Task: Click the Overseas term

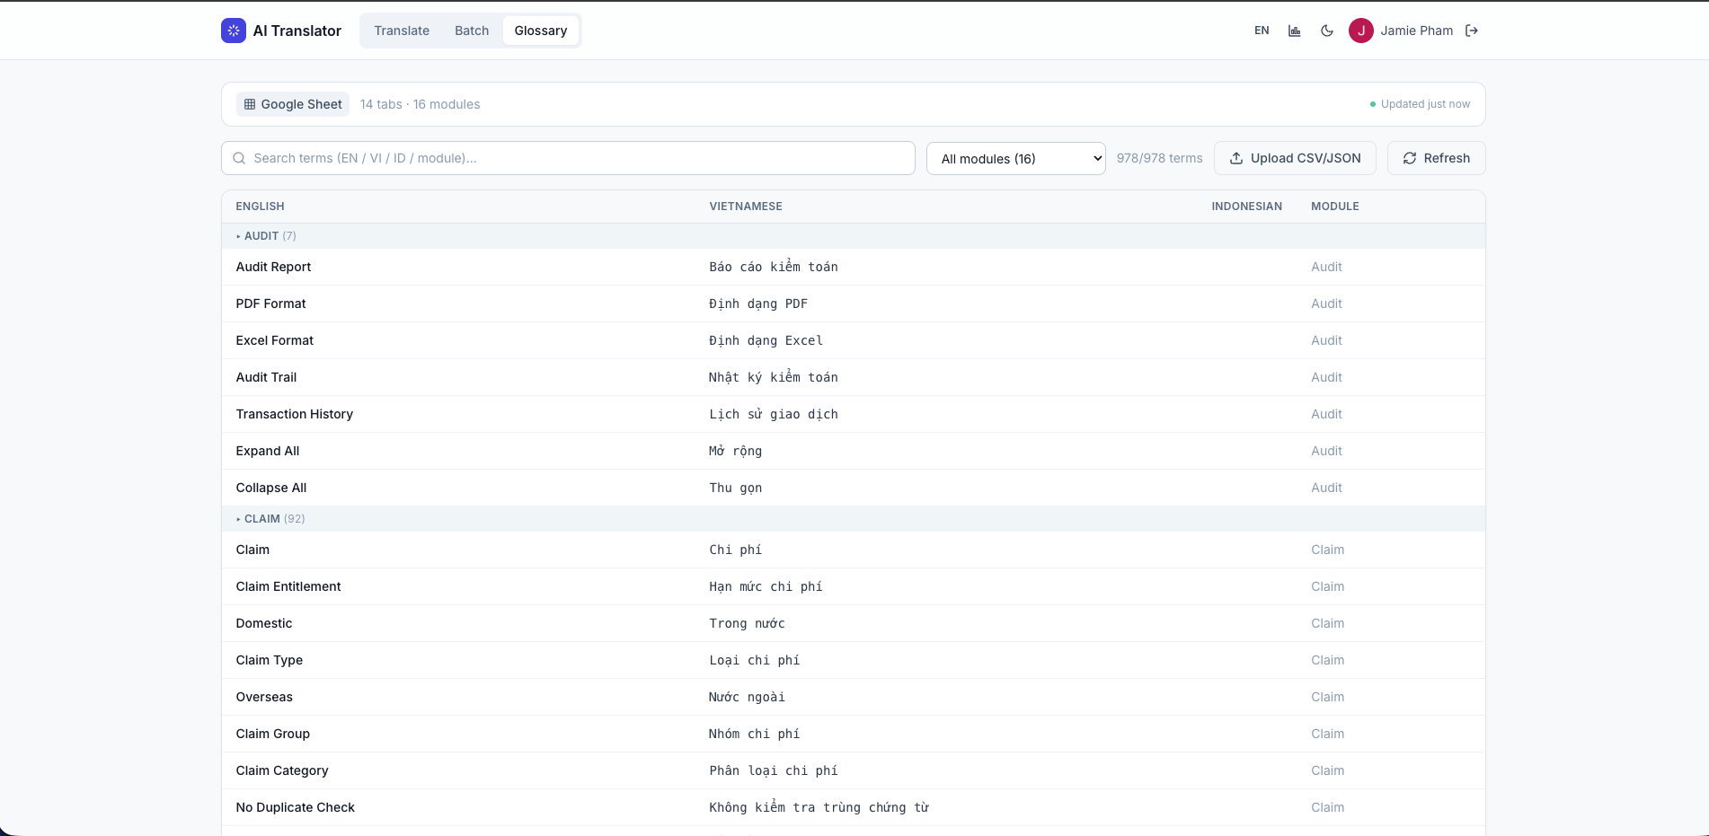Action: tap(264, 697)
